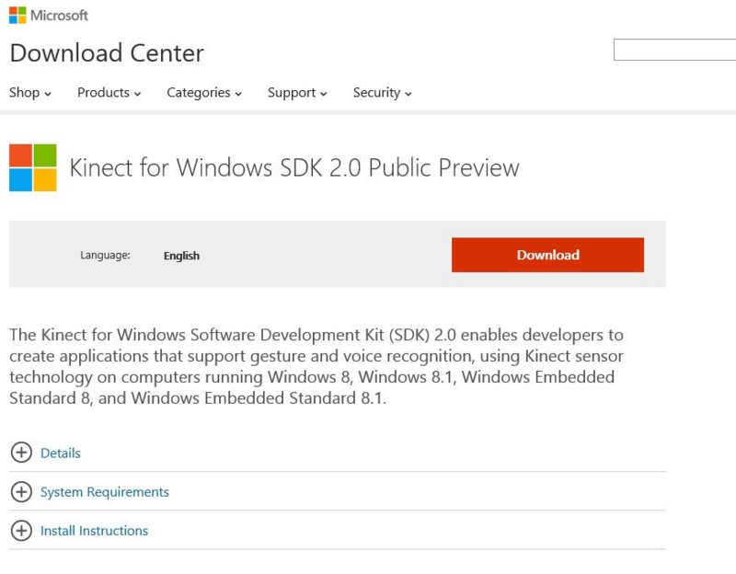
Task: Open the Security menu
Action: pos(376,93)
